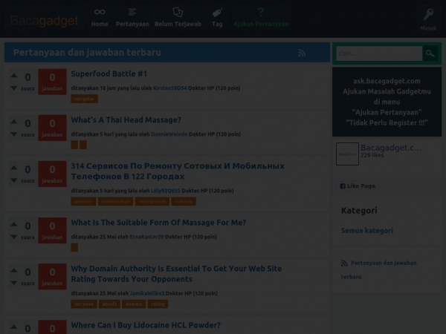The image size is (446, 334).
Task: Go to Belum Terjawab tab
Action: 178,18
